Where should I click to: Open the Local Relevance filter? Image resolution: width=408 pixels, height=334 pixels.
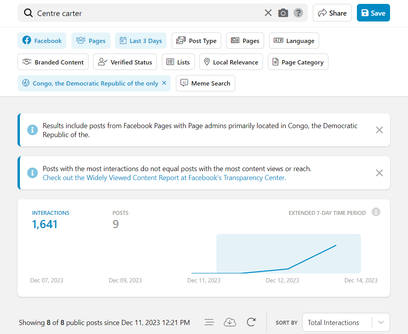click(231, 62)
